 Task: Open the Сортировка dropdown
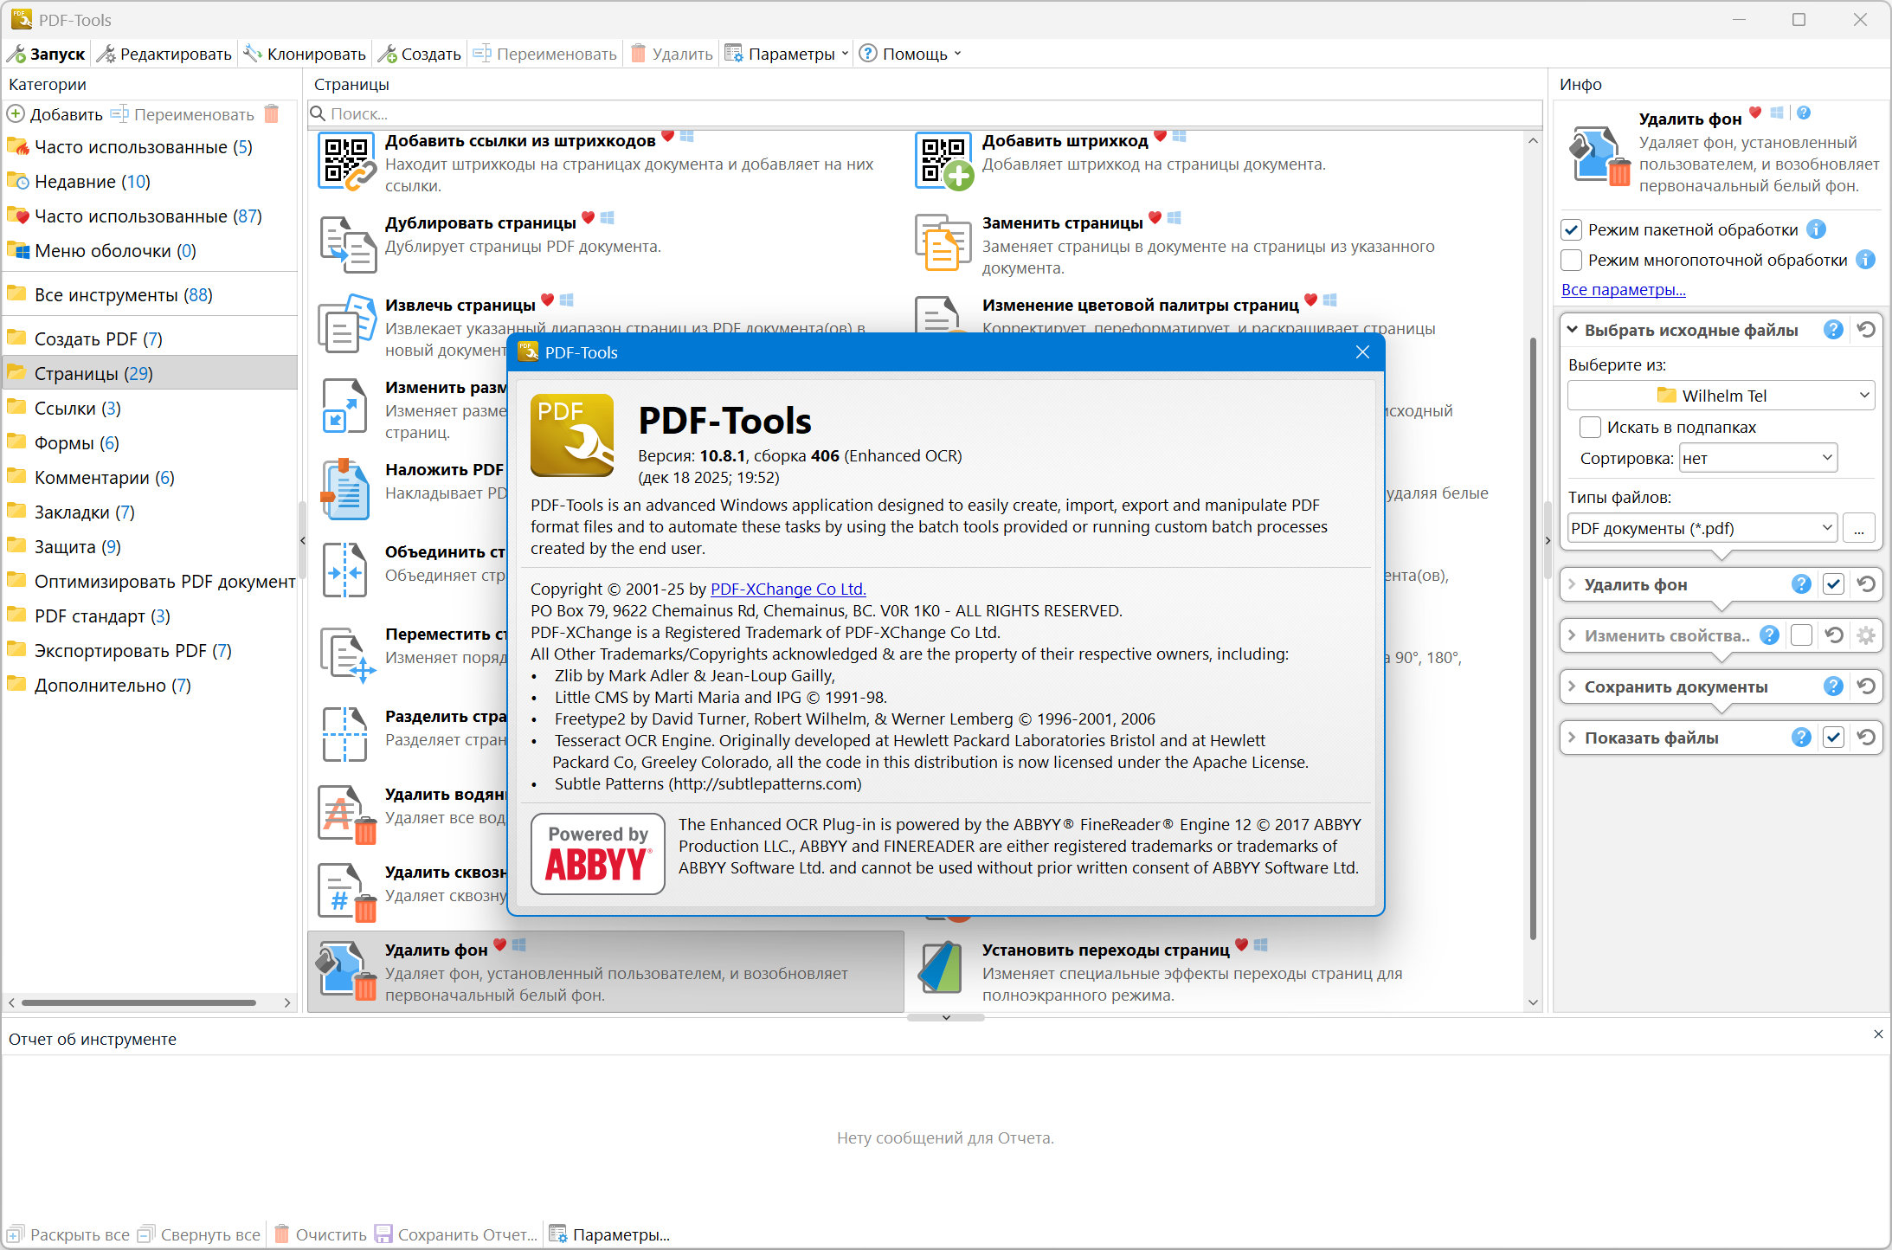click(x=1757, y=458)
